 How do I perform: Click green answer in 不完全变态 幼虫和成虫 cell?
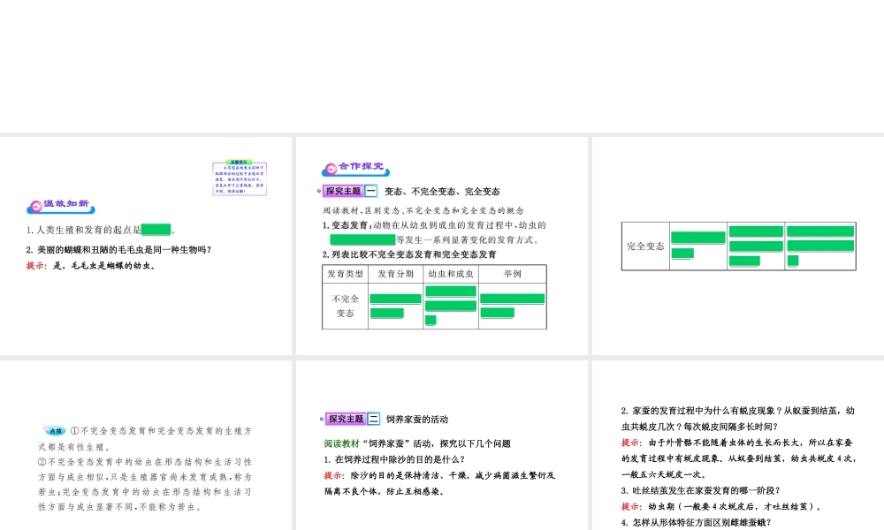451,306
